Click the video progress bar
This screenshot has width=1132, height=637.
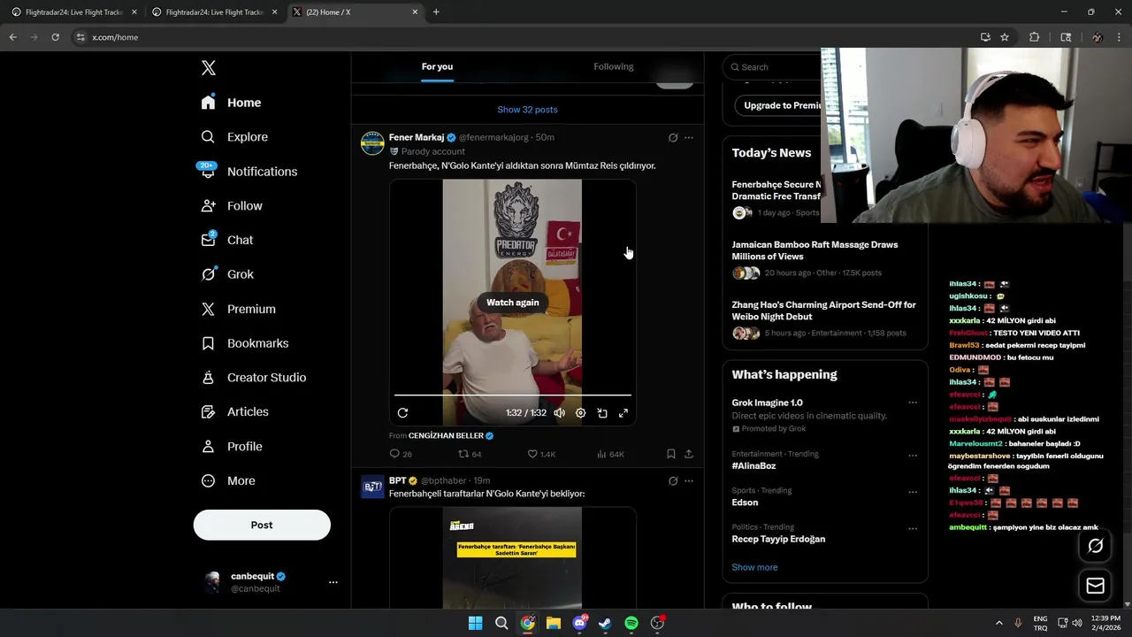[x=512, y=395]
